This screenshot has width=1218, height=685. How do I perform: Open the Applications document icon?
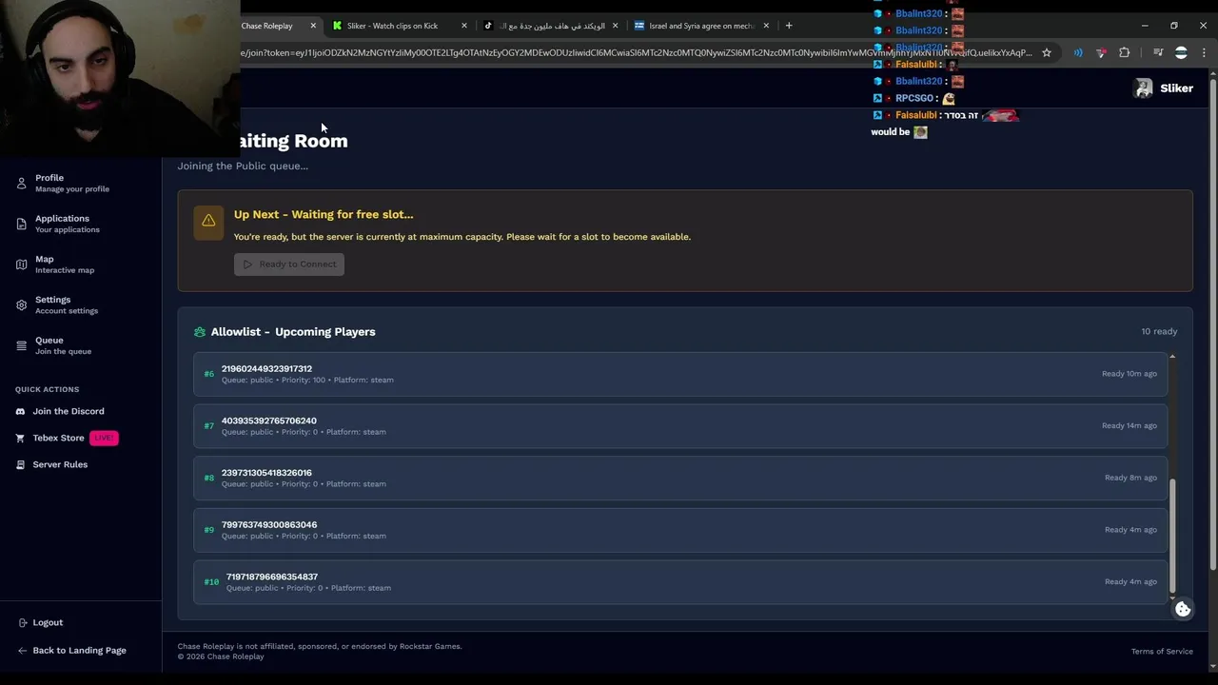(x=21, y=224)
